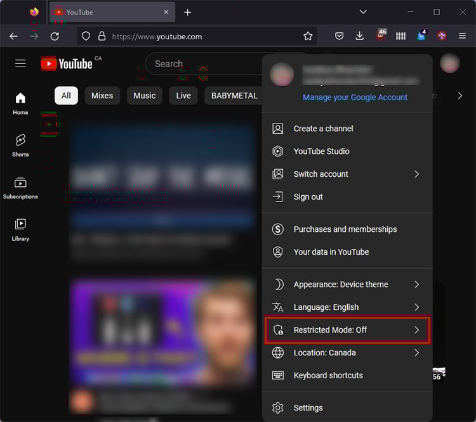Open Keyboard shortcuts

347,375
